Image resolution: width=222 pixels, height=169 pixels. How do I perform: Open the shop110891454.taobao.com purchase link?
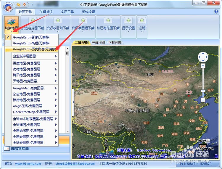75,164
